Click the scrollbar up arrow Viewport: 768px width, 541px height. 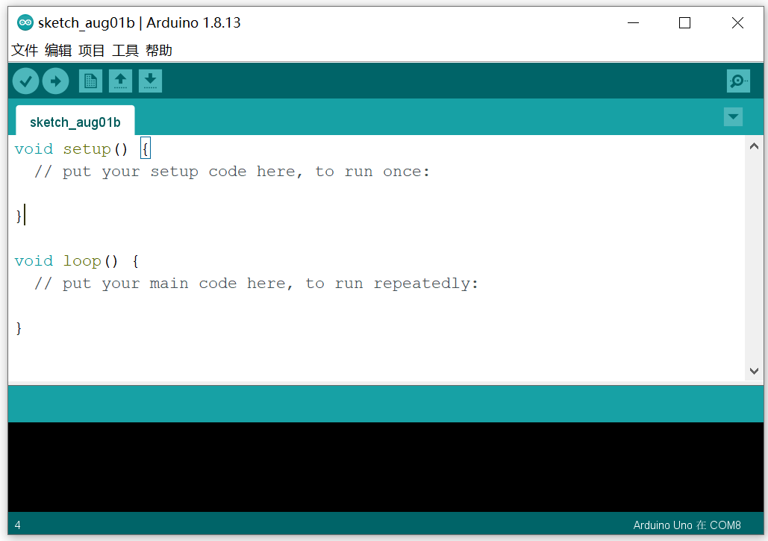(754, 146)
